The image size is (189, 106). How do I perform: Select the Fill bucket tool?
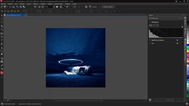2,69
